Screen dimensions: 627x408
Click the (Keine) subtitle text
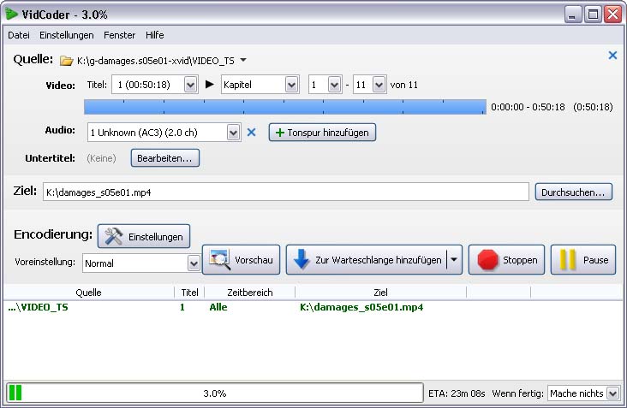101,158
